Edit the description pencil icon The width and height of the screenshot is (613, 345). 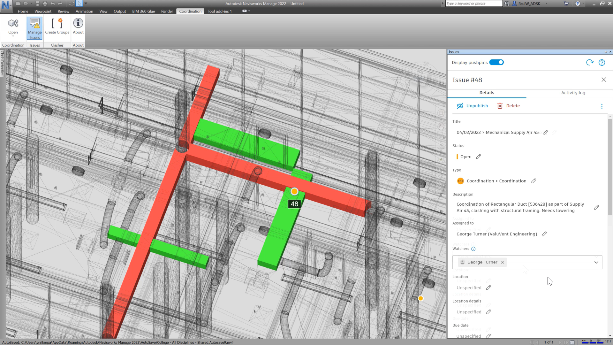coord(596,207)
